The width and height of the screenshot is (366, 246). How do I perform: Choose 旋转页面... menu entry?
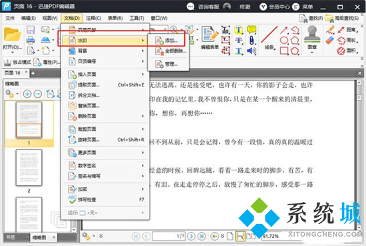104,140
